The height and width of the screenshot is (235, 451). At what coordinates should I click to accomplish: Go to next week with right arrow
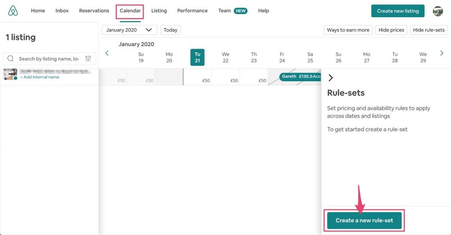point(442,53)
